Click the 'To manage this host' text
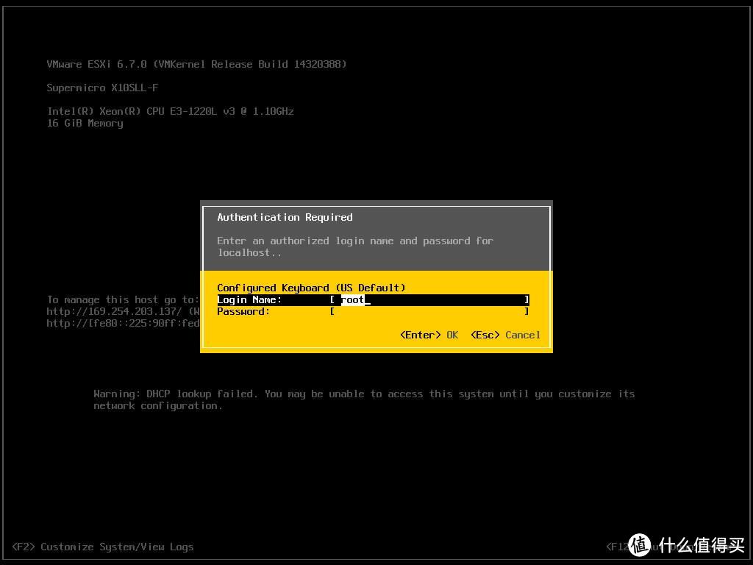The width and height of the screenshot is (753, 565). (x=122, y=299)
